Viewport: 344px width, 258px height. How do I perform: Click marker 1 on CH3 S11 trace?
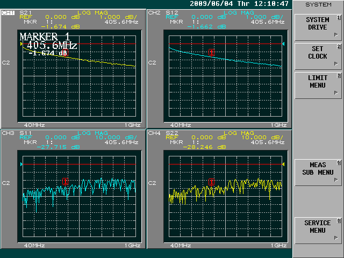[65, 182]
